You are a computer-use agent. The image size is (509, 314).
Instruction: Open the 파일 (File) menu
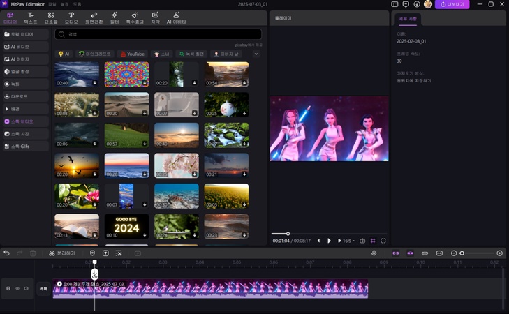(52, 4)
